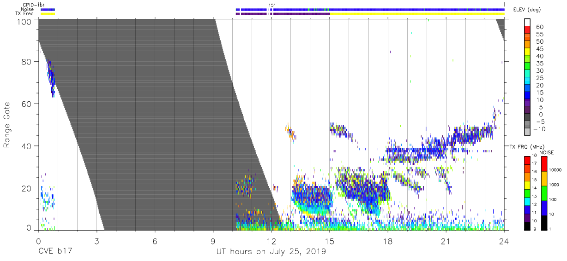Click the 'ELEV (deg)' colorbar title
Image resolution: width=567 pixels, height=261 pixels.
pos(528,10)
